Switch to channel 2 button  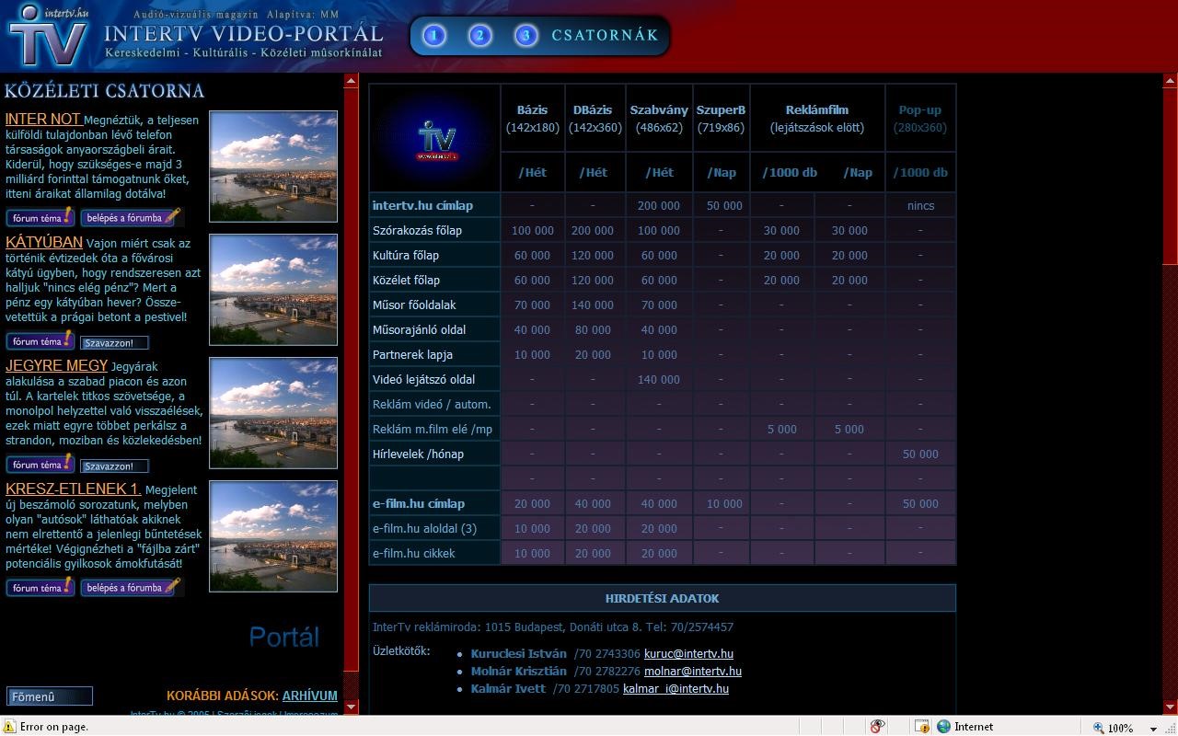pos(479,36)
